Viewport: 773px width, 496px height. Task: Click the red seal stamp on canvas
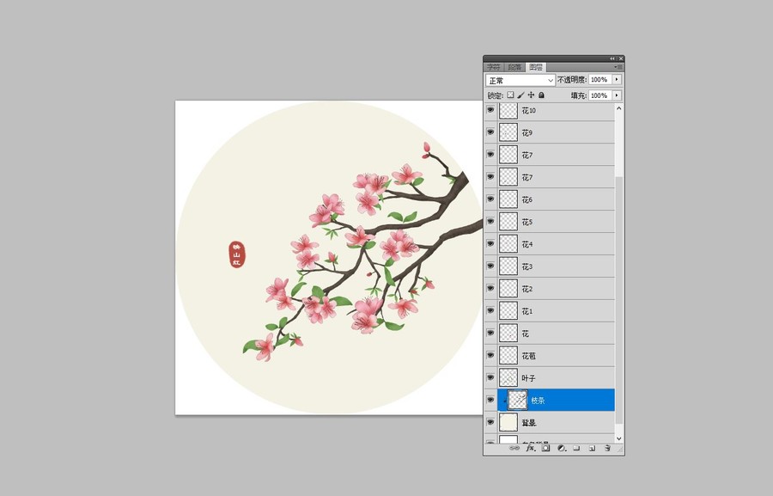pyautogui.click(x=237, y=254)
